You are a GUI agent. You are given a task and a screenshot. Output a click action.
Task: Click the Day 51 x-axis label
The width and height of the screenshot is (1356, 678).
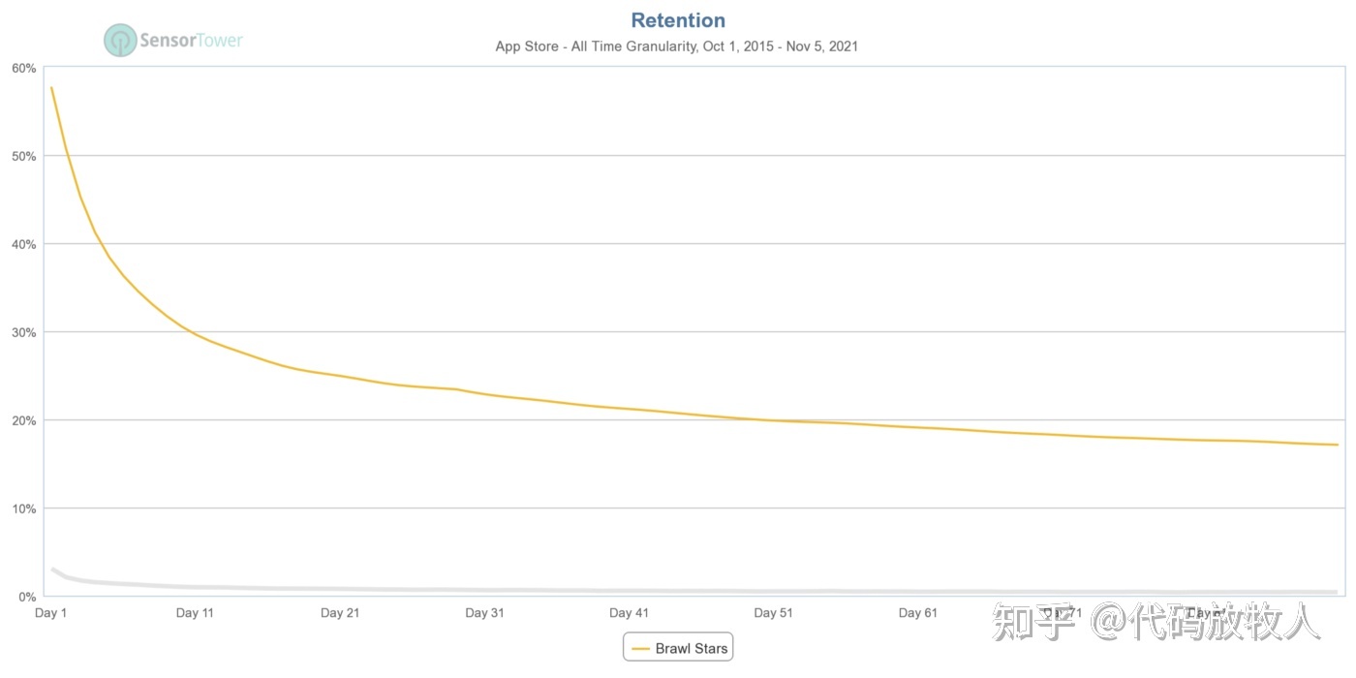[773, 613]
